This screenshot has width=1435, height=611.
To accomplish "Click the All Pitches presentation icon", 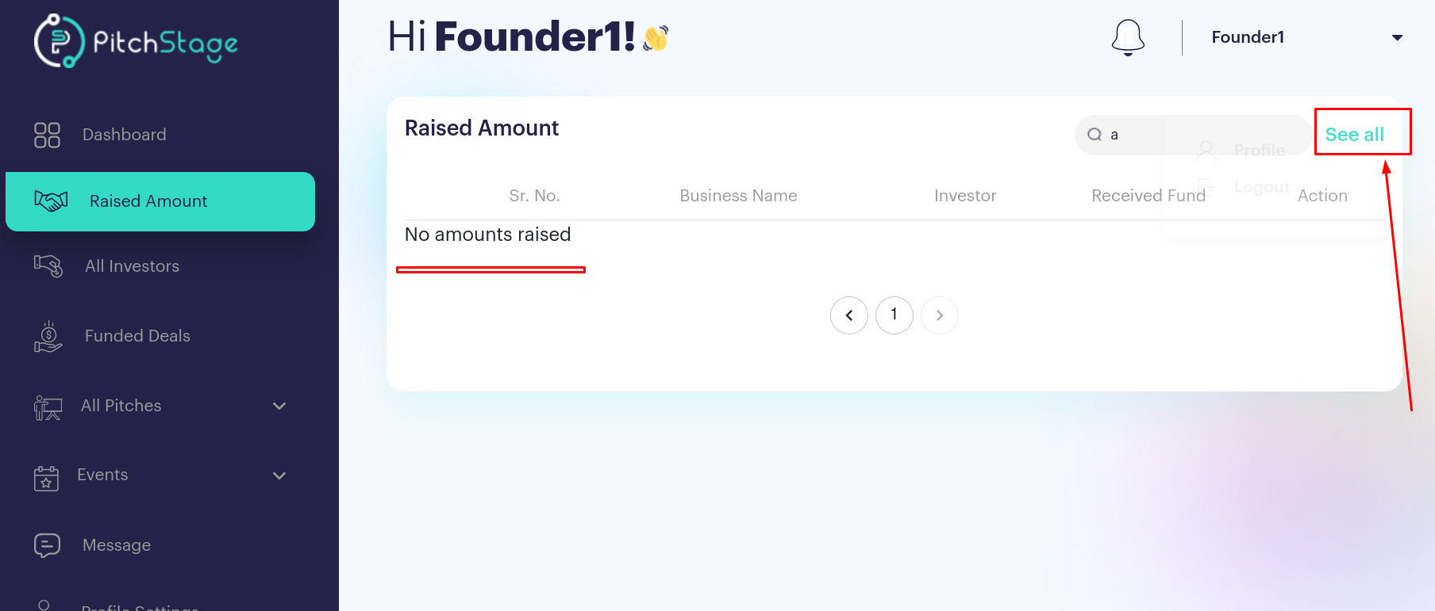I will tap(48, 407).
